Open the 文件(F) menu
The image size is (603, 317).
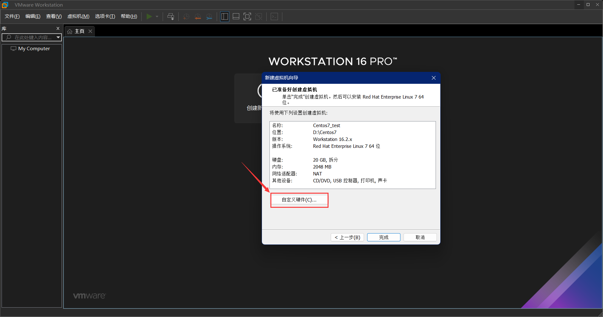tap(12, 16)
